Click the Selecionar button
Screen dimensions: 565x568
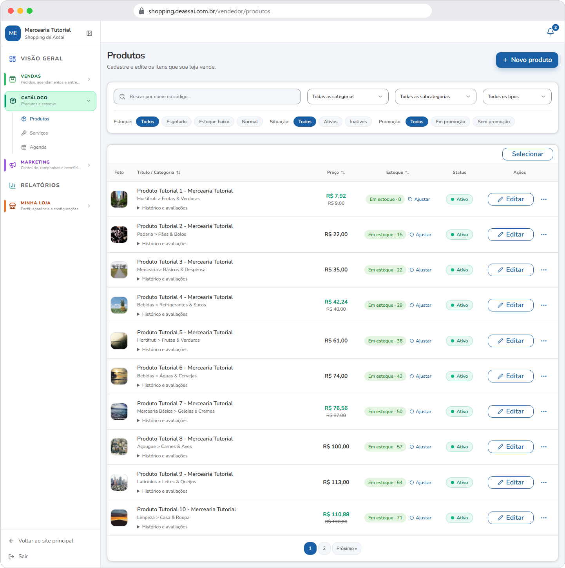pos(527,154)
